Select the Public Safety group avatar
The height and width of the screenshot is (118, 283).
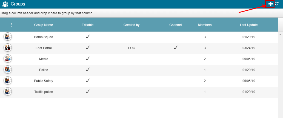(x=8, y=81)
